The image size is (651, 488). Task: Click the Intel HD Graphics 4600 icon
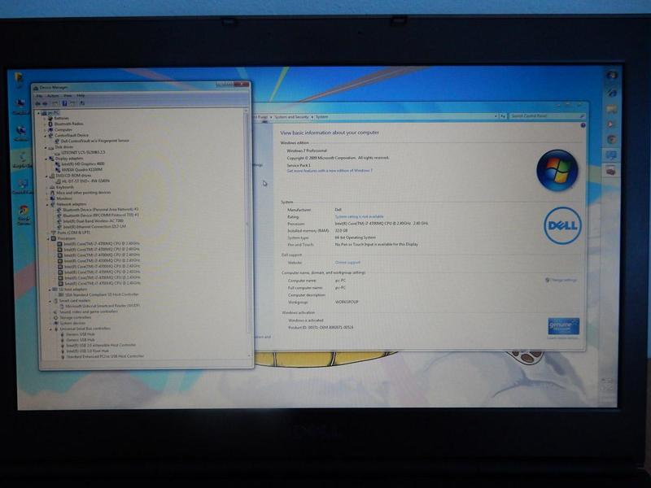pos(58,163)
